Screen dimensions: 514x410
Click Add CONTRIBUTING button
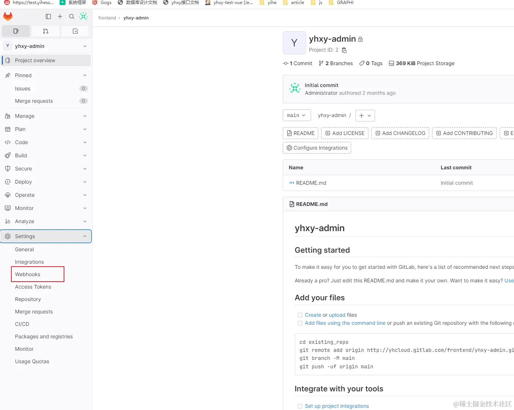point(464,133)
